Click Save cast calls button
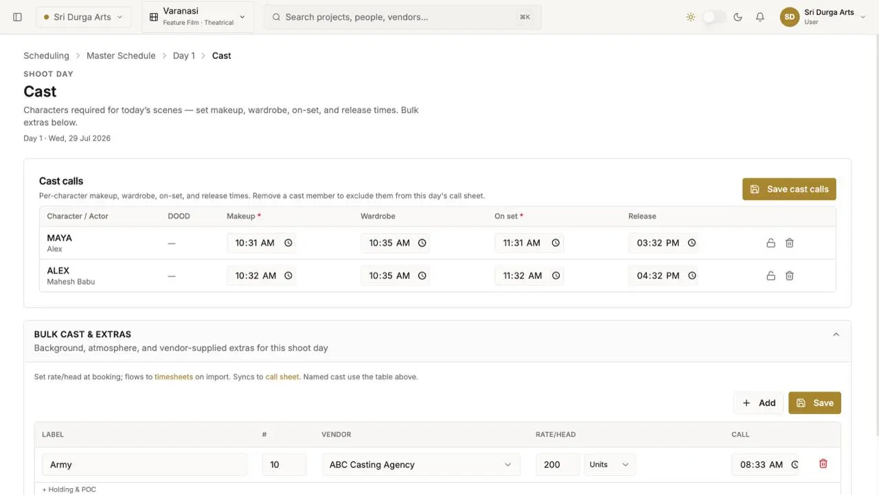The width and height of the screenshot is (879, 495). click(789, 189)
